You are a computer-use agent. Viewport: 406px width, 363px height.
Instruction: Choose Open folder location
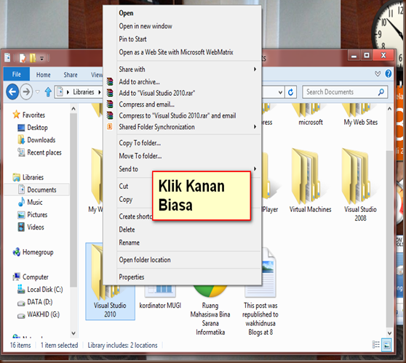tap(145, 260)
